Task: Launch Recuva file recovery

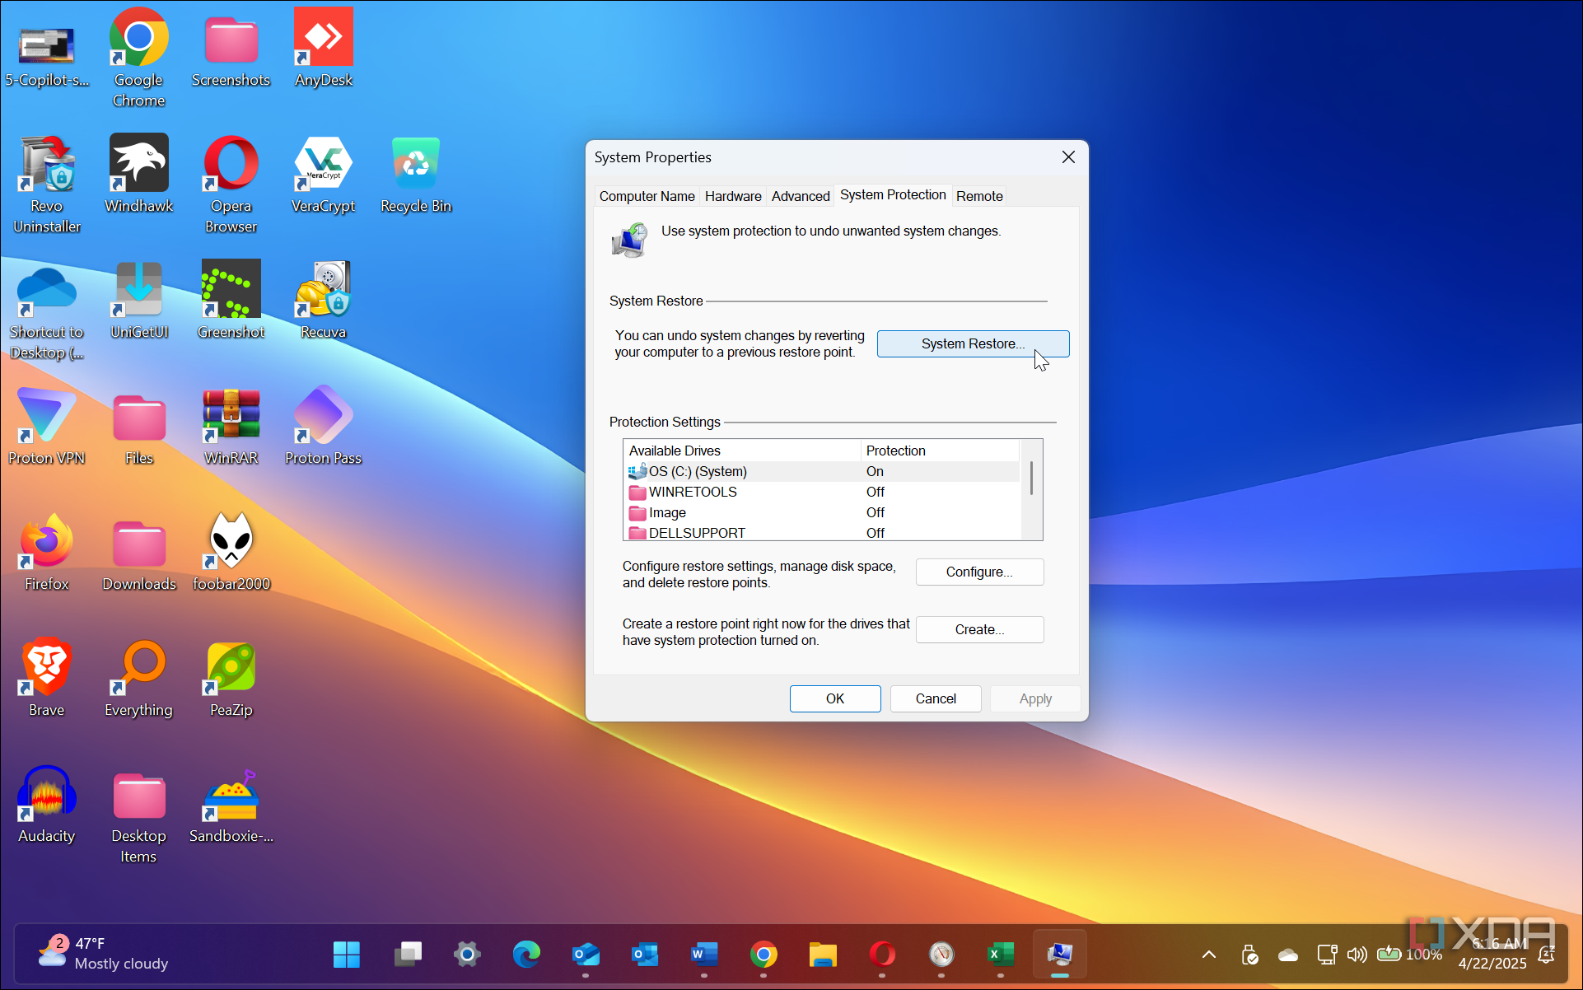Action: (323, 290)
